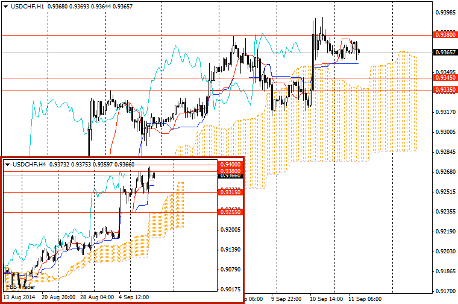Click the 0.93657 current price tag
Image resolution: width=458 pixels, height=304 pixels.
click(444, 52)
